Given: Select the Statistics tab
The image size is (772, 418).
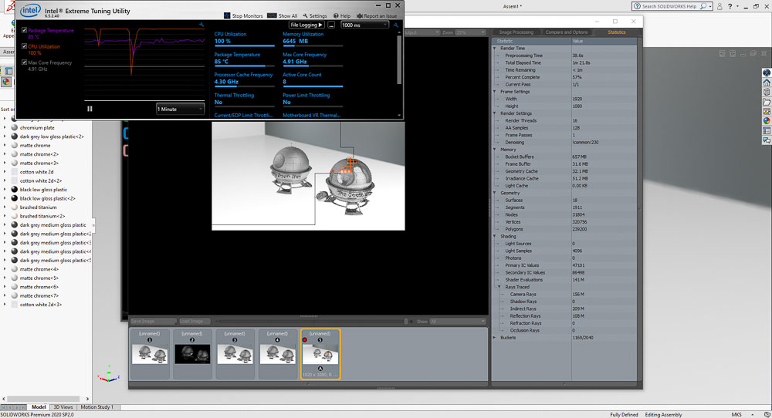Looking at the screenshot, I should pyautogui.click(x=616, y=32).
